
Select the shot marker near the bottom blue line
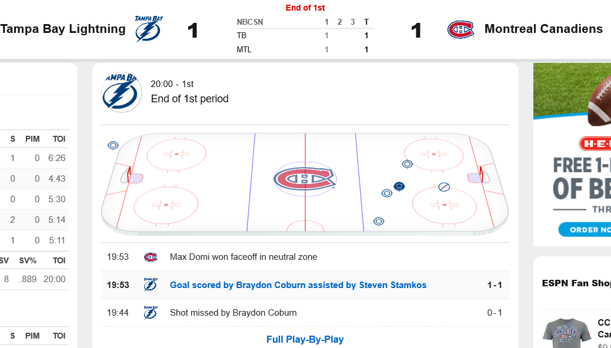[x=379, y=222]
